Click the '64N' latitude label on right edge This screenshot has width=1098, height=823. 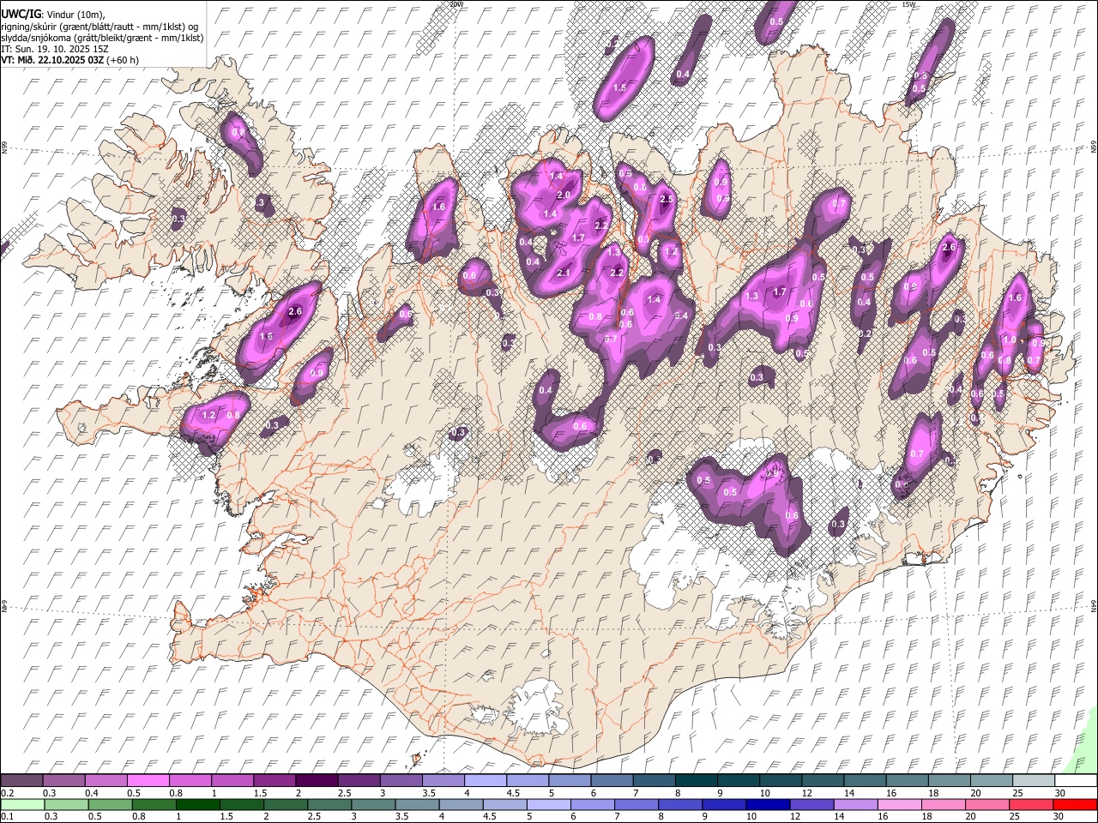1094,605
